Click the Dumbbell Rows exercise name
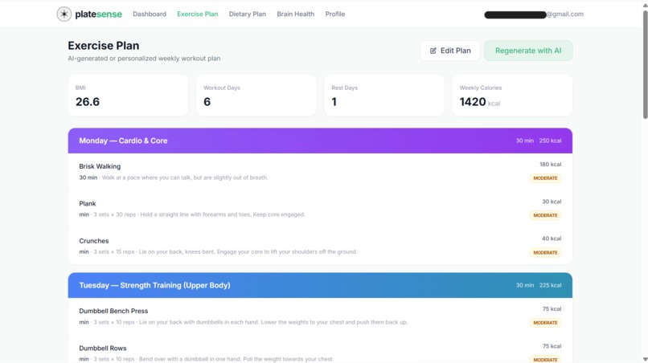 (x=103, y=348)
